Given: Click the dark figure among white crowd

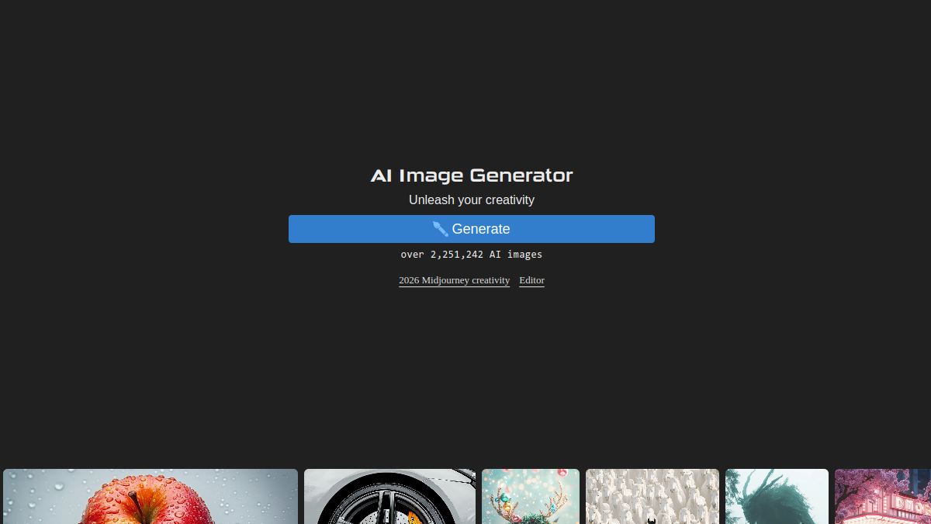Looking at the screenshot, I should [x=652, y=519].
